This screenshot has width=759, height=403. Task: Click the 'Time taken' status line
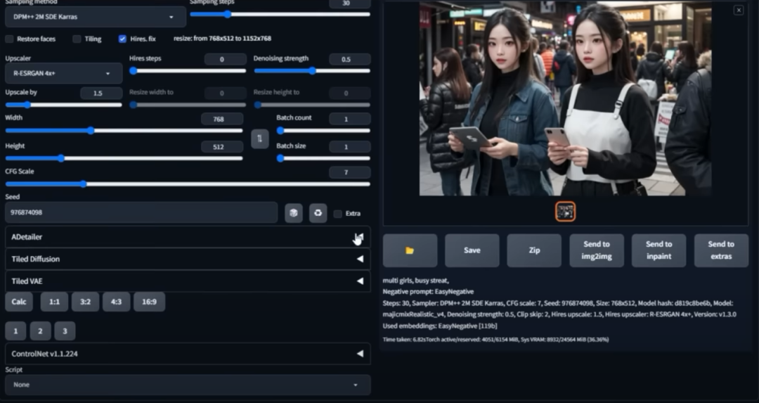495,340
